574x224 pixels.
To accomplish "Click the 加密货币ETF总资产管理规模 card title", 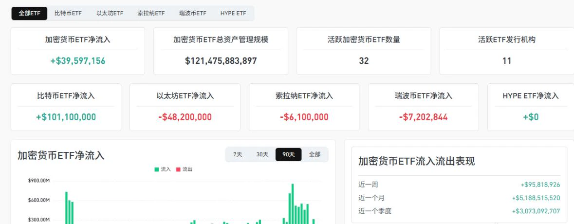I will tap(221, 39).
